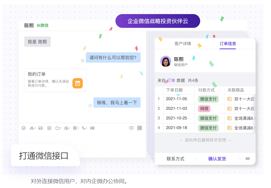Click the 确认发货 button
271x188 pixels.
[217, 159]
